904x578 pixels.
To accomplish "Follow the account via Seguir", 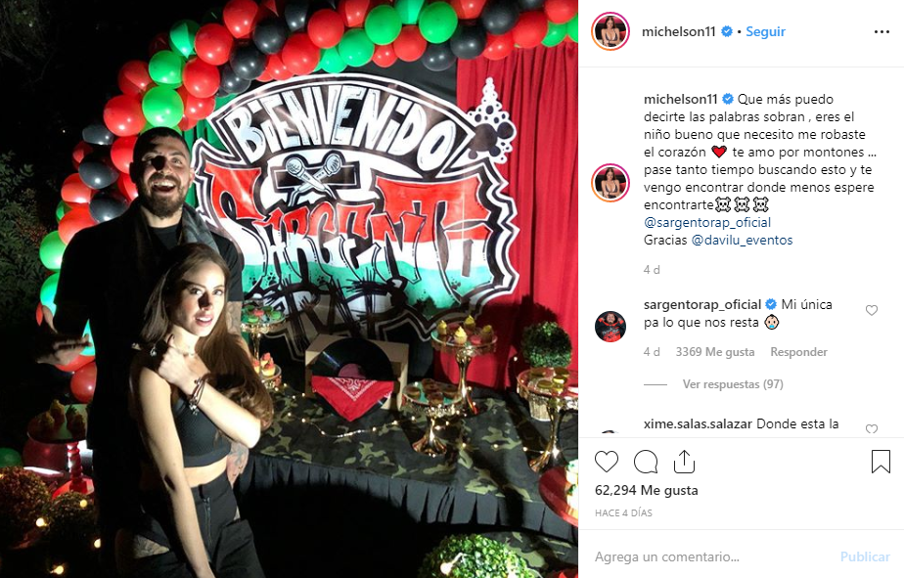I will [x=765, y=31].
